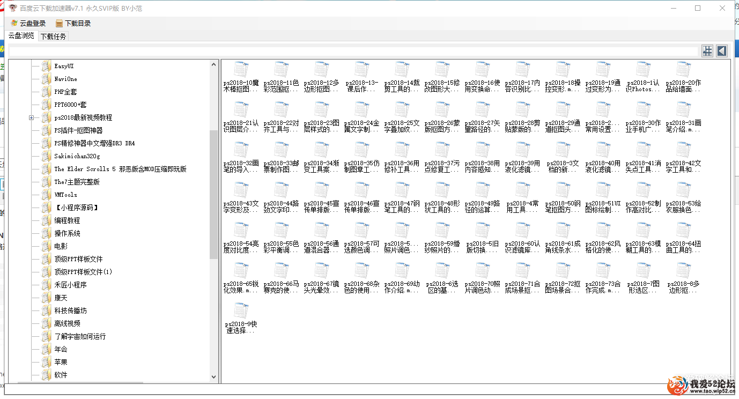Screen dimensions: 739x399
Task: Select file ps2018-58 照片调色
Action: point(402,238)
